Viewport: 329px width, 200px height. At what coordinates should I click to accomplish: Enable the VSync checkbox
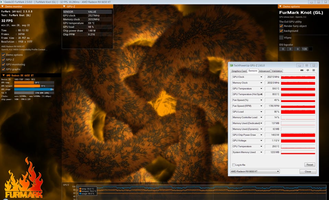(x=281, y=38)
